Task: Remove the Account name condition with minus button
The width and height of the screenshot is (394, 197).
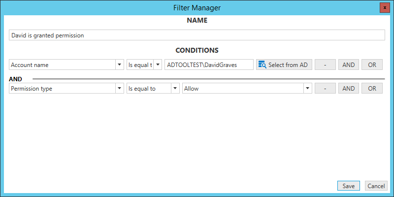Action: (325, 65)
